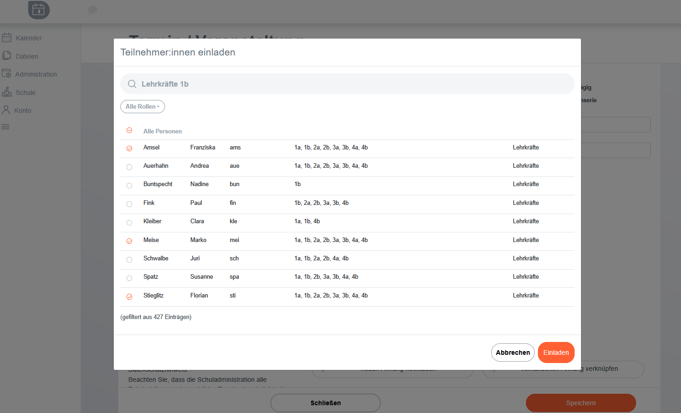The image size is (681, 413).
Task: Click the Einladen button
Action: 556,352
